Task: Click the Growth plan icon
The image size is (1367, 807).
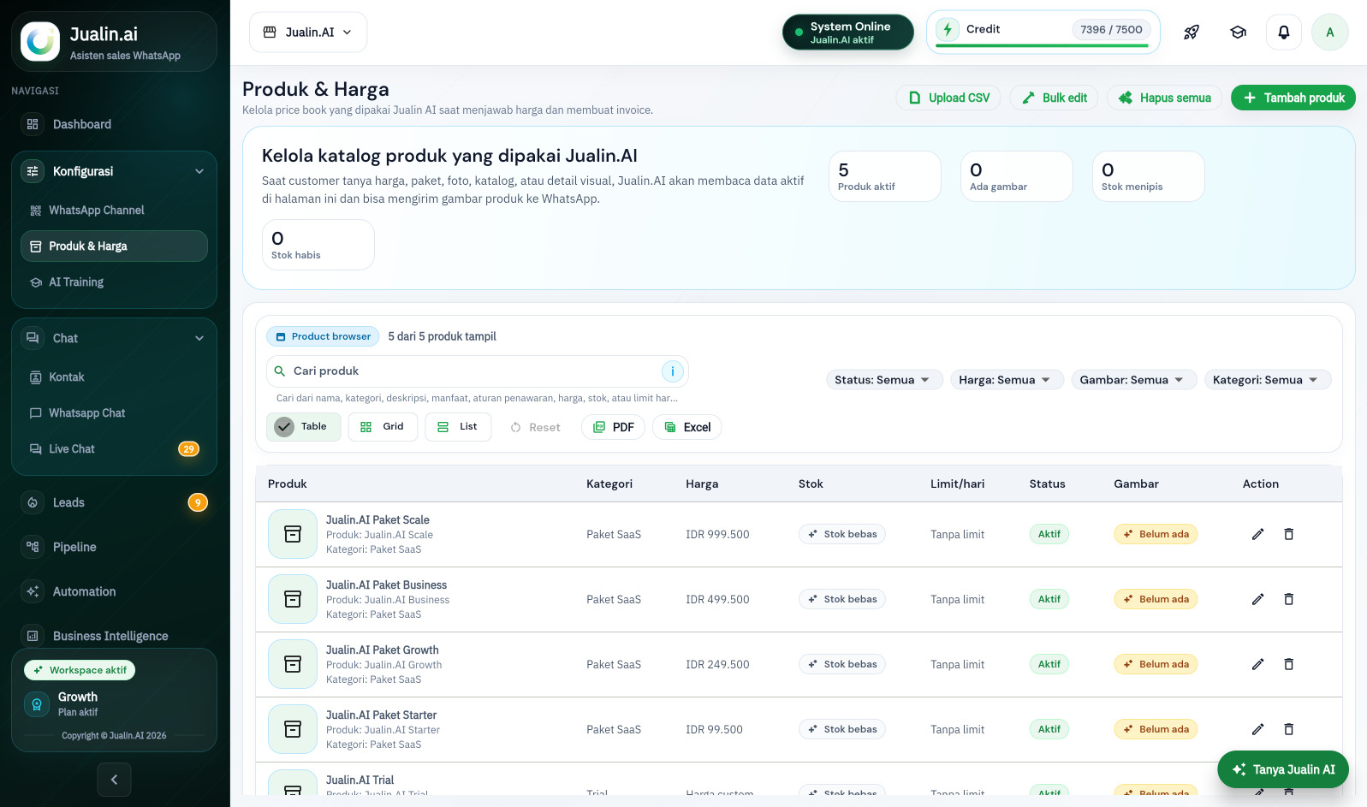Action: coord(37,704)
